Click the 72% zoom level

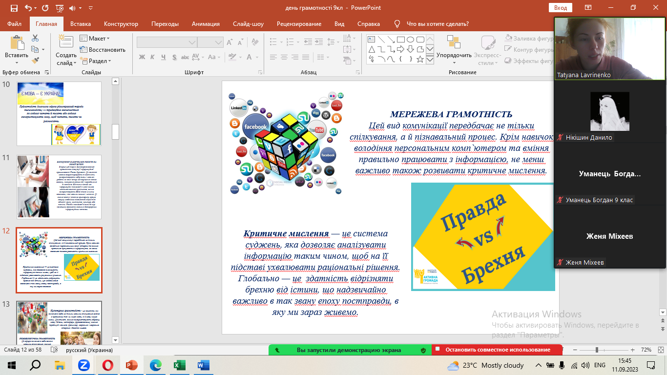pyautogui.click(x=646, y=350)
